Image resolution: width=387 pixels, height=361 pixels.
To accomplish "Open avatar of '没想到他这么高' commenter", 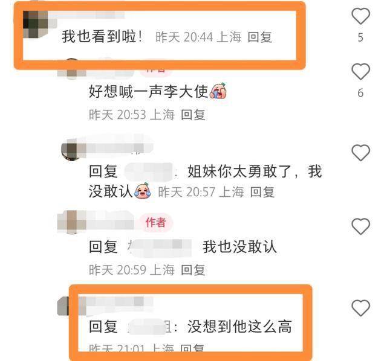I will tap(63, 306).
